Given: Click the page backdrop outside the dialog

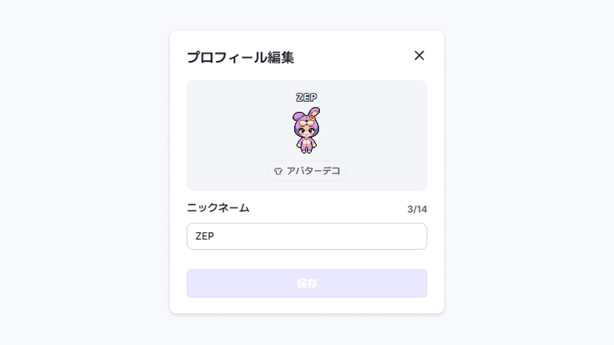Looking at the screenshot, I should 86,172.
